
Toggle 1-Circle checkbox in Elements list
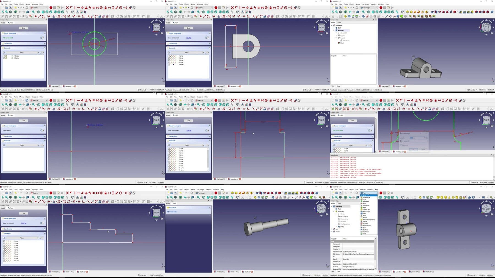click(x=4, y=56)
